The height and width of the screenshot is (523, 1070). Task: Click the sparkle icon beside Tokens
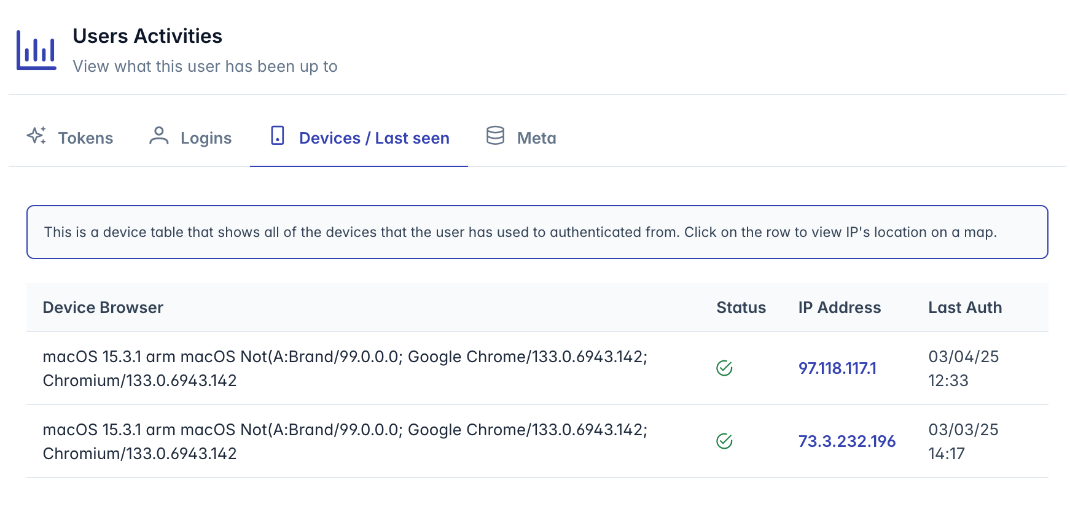[x=36, y=135]
